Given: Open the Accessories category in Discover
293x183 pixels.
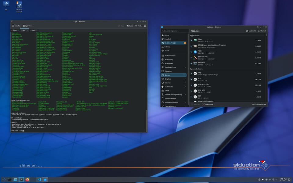Looking at the screenshot, I should coord(173,63).
